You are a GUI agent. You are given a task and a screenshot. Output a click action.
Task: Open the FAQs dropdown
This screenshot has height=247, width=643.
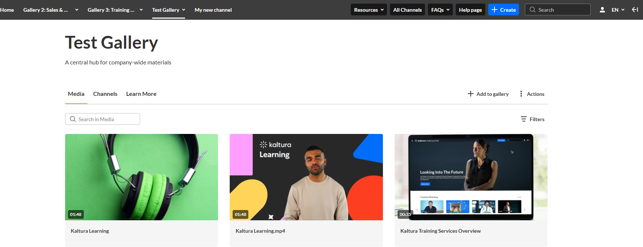click(x=440, y=10)
